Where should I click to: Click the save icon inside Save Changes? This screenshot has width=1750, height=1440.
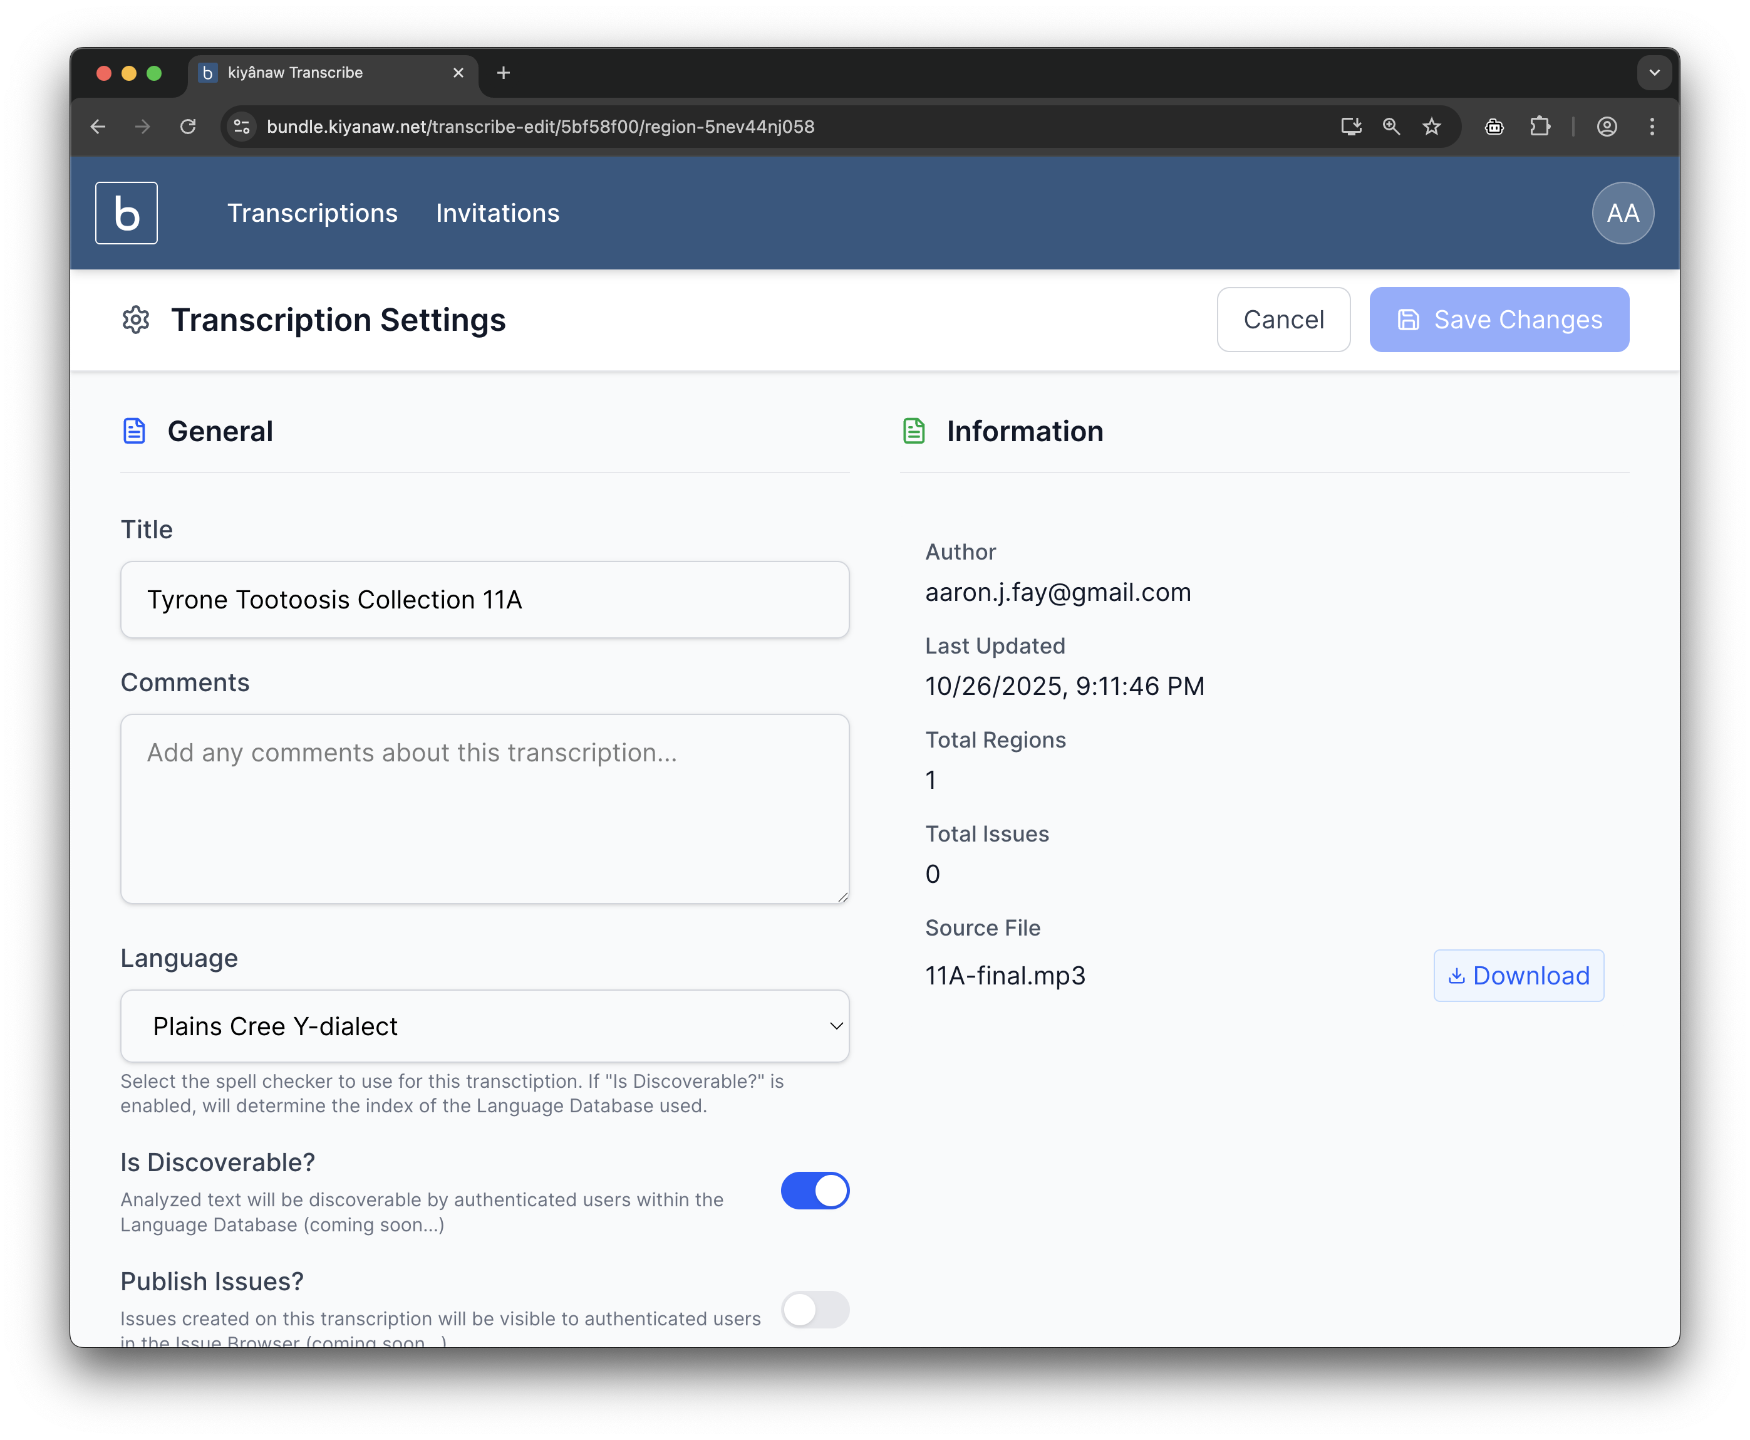1409,320
